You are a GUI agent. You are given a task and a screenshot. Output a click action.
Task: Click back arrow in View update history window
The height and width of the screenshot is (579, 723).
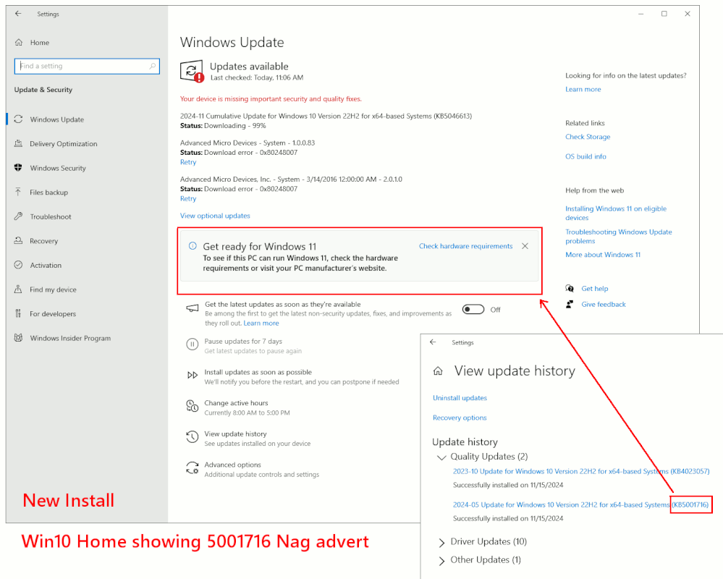[433, 342]
